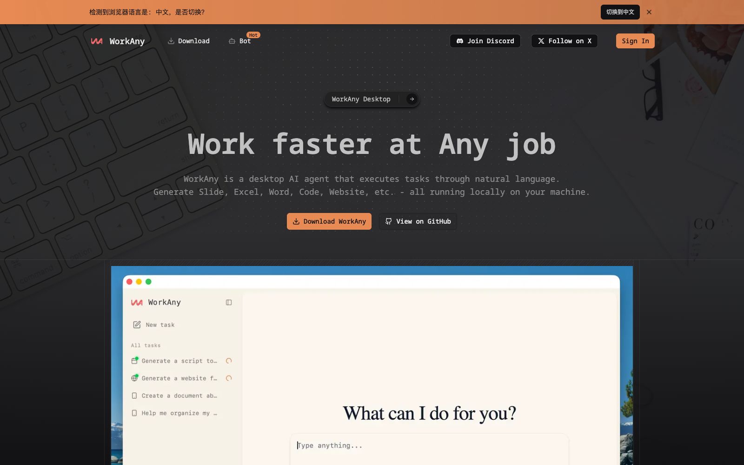This screenshot has width=744, height=465.
Task: Click the 'What can I do for you?' heading
Action: [x=430, y=413]
